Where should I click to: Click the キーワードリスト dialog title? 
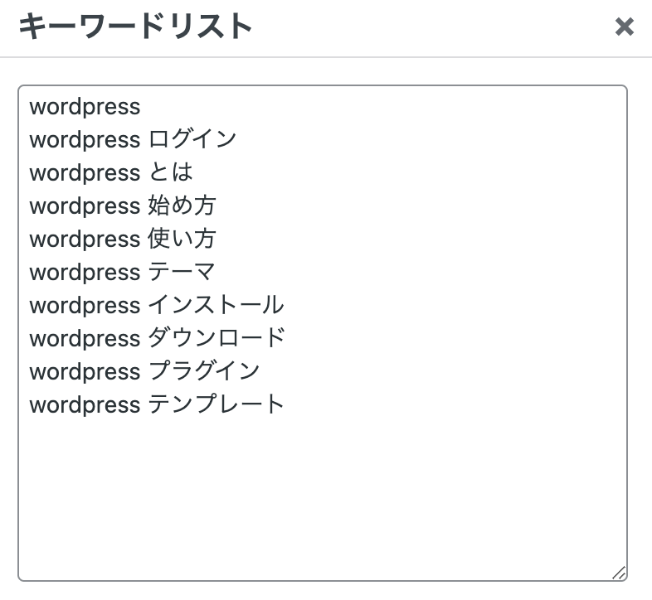click(135, 27)
